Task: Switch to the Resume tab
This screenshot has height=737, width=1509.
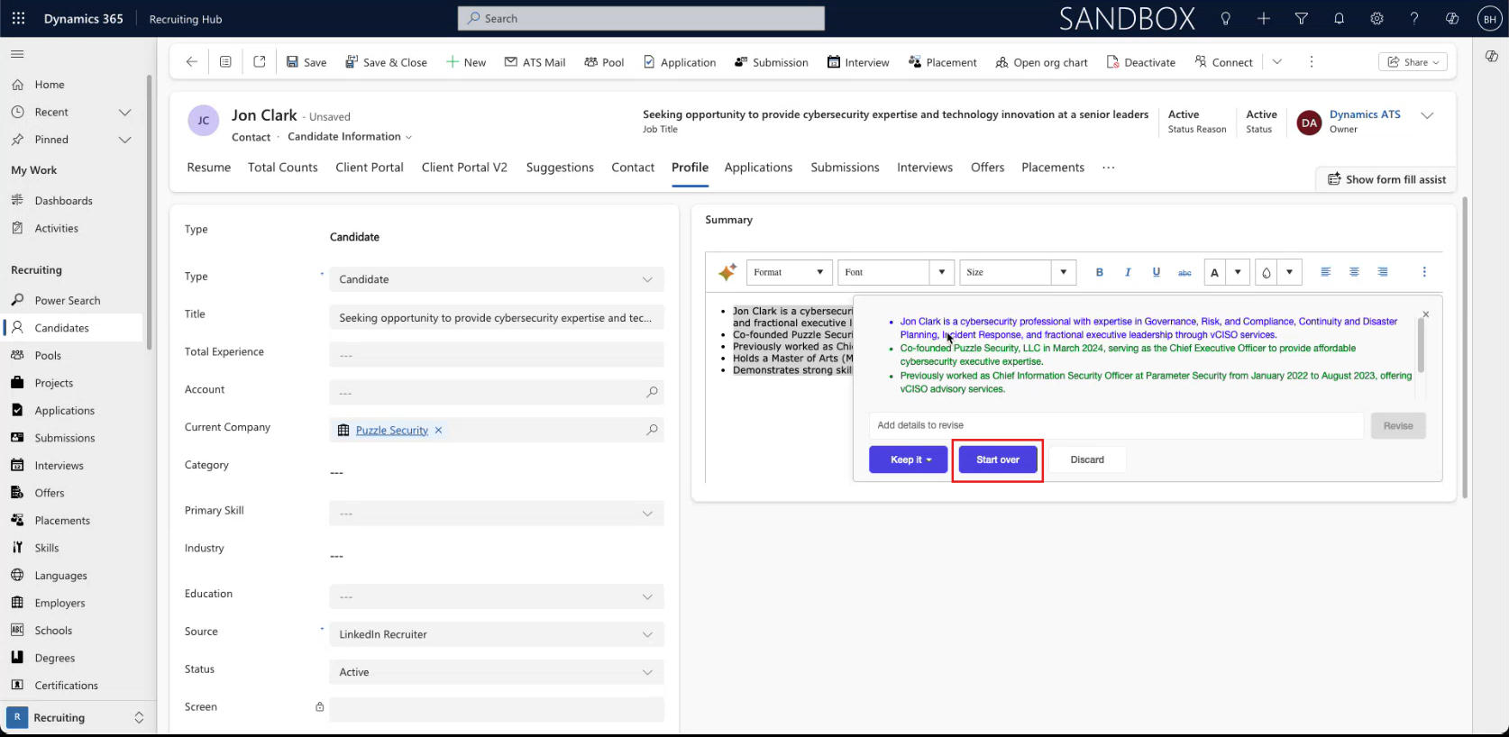Action: tap(208, 168)
